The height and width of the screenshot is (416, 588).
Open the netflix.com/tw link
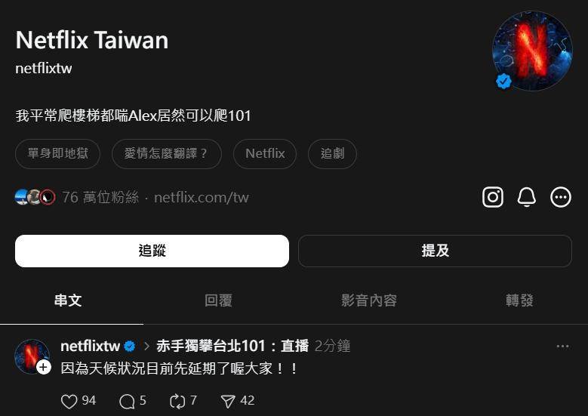202,197
